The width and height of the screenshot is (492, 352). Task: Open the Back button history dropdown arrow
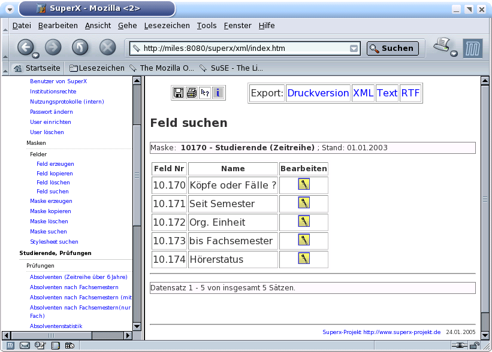tap(36, 55)
